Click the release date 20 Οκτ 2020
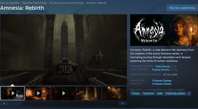The image size is (198, 109). point(170,75)
